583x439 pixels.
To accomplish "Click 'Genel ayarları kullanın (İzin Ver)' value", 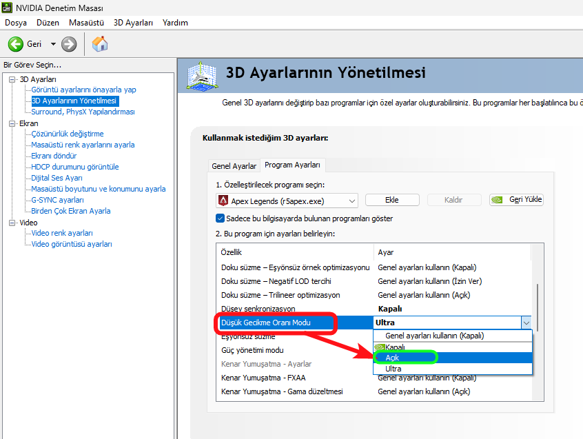I will (430, 281).
